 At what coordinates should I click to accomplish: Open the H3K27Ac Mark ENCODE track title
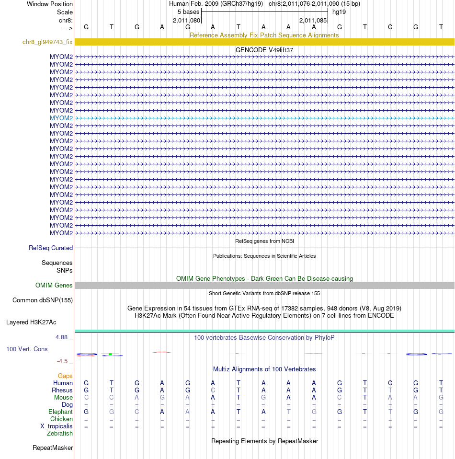click(x=264, y=316)
